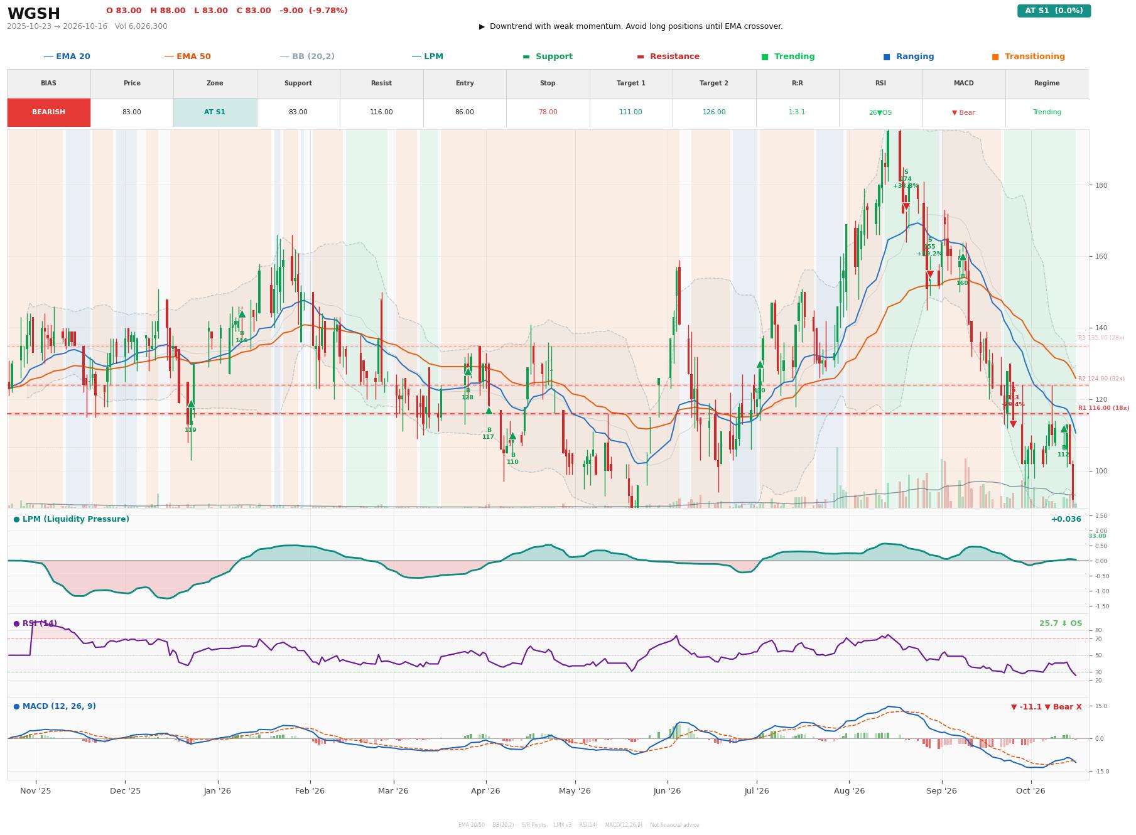1136x835 pixels.
Task: Click the red sell arrow below S 174
Action: pyautogui.click(x=906, y=207)
